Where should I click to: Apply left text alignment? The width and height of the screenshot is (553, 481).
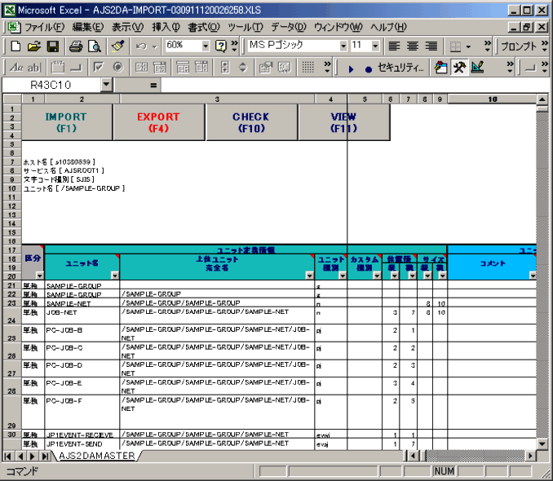coord(394,46)
